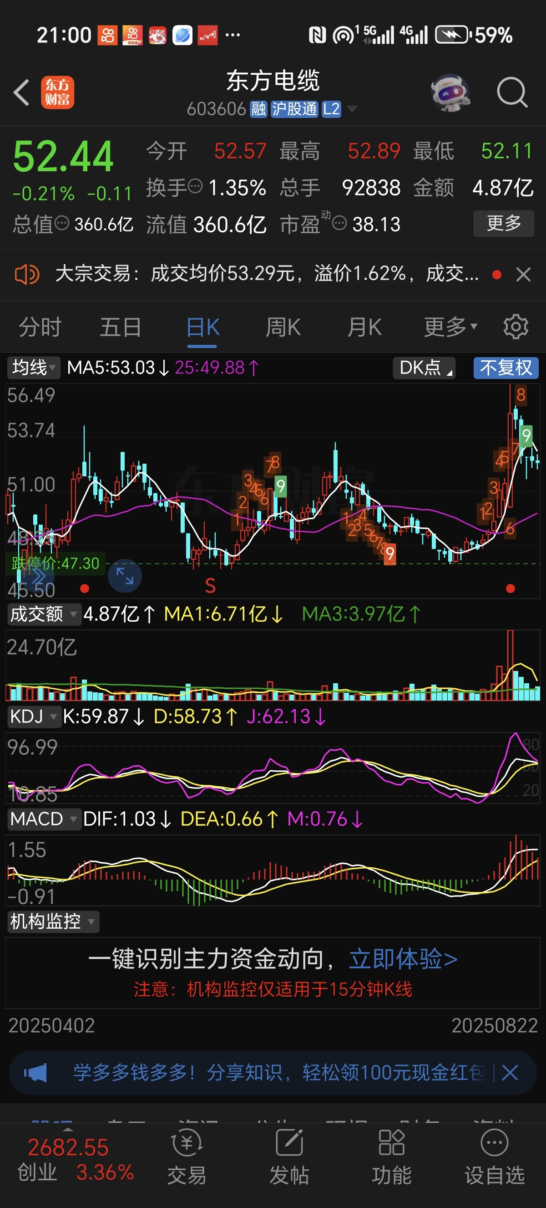
Task: Go back using the left arrow
Action: [x=21, y=92]
